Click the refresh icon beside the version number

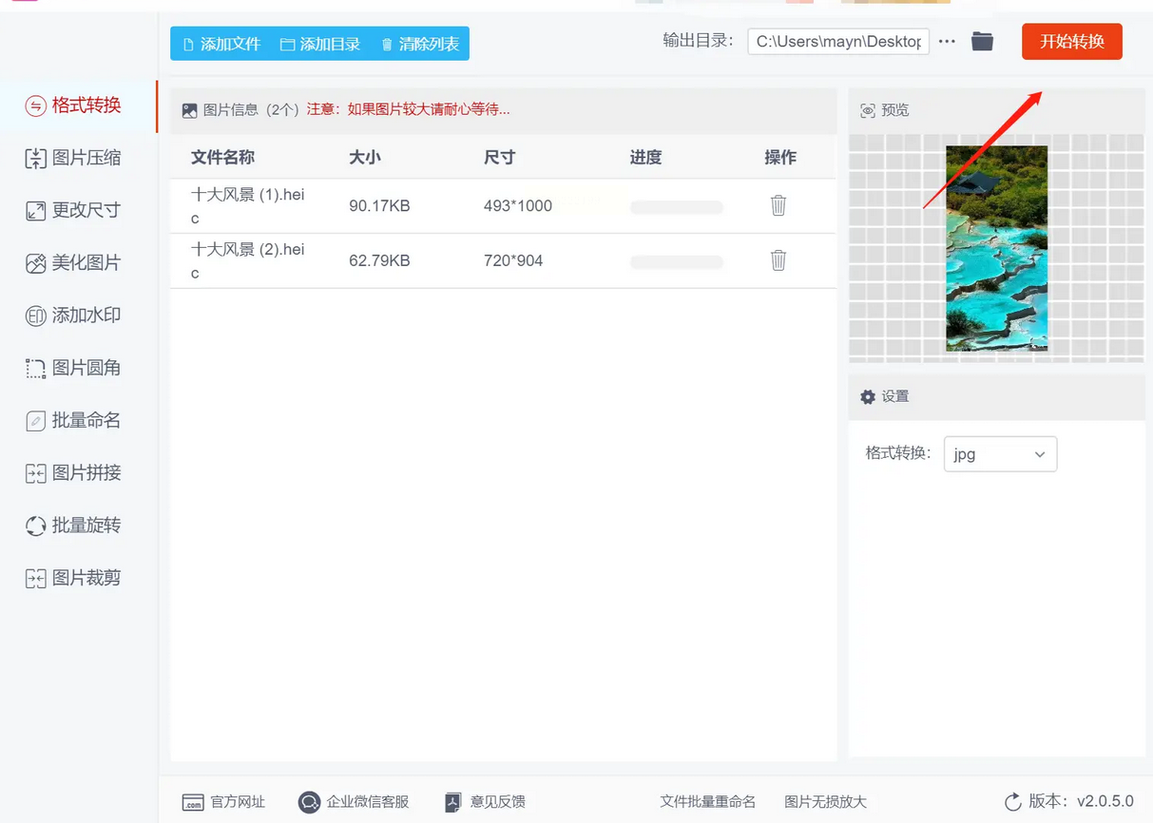1012,802
